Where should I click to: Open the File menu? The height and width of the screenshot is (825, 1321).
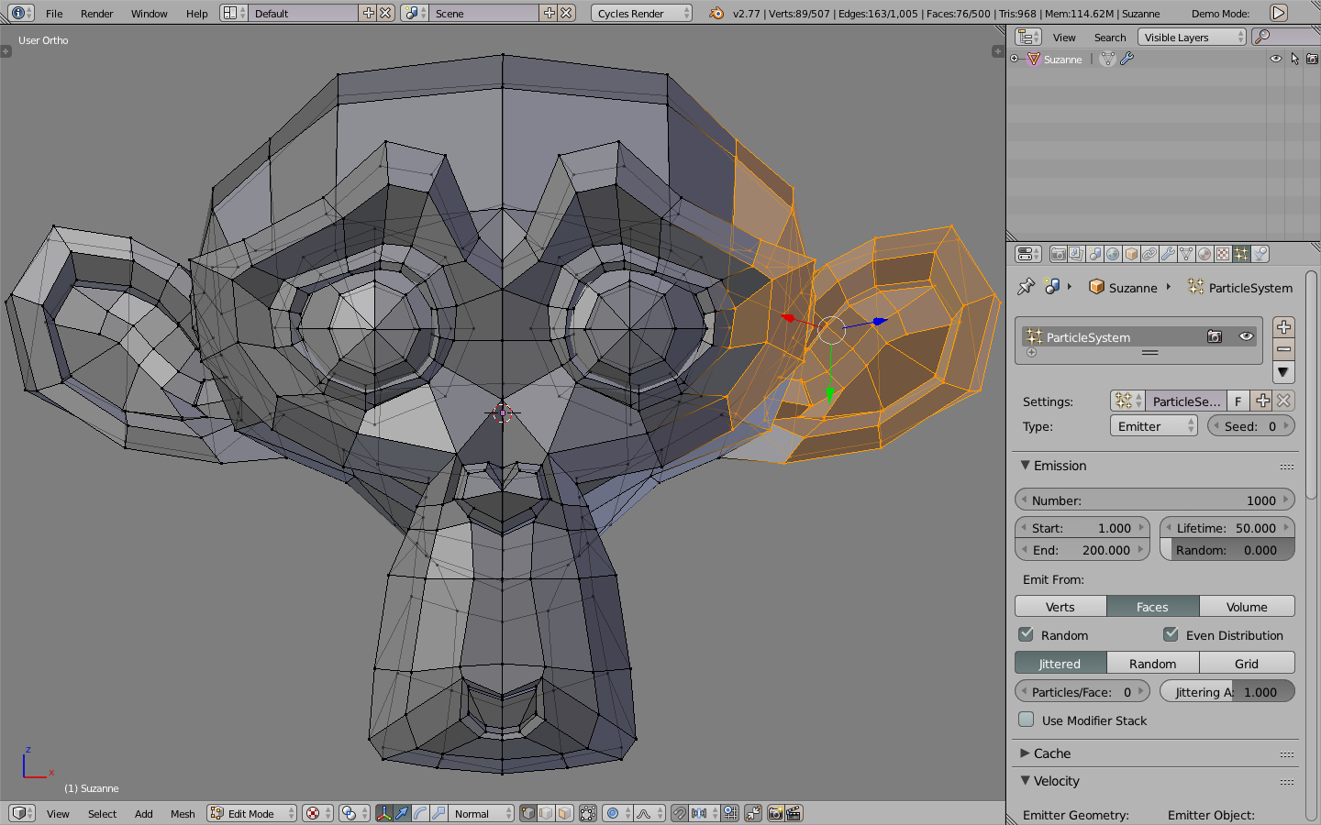[x=54, y=13]
